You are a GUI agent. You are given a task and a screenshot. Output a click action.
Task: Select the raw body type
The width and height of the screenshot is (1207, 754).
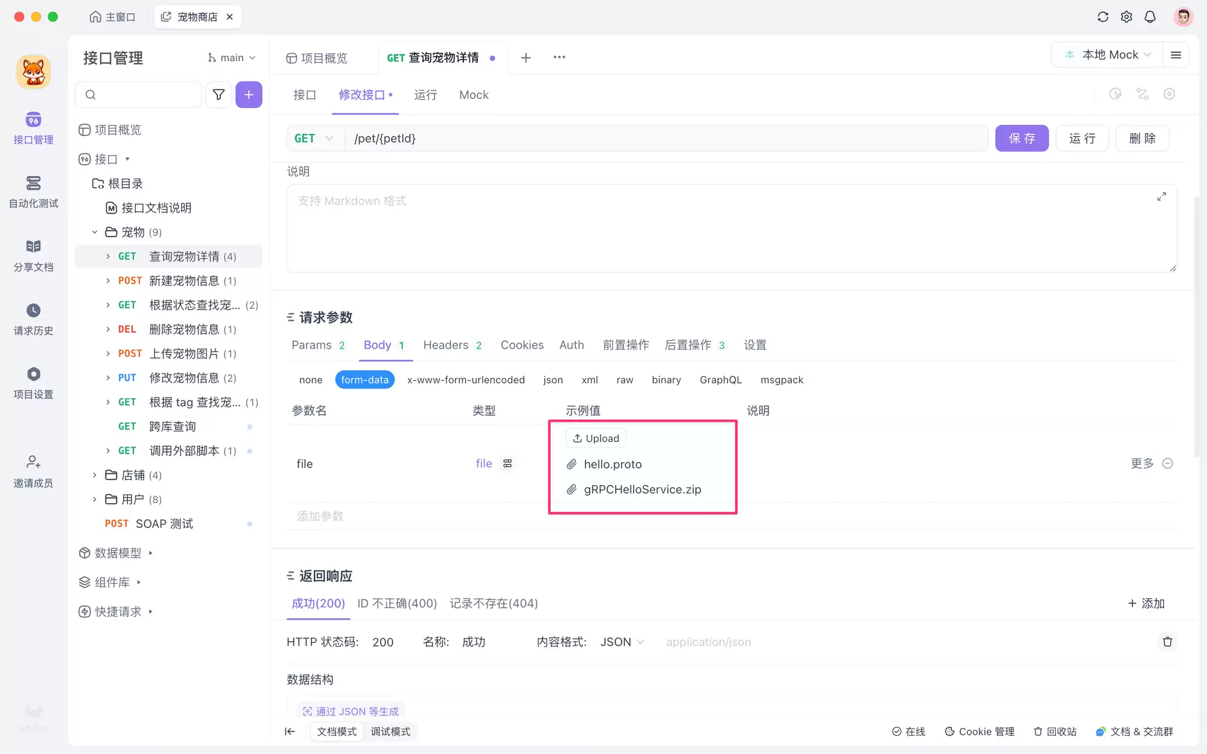click(625, 379)
